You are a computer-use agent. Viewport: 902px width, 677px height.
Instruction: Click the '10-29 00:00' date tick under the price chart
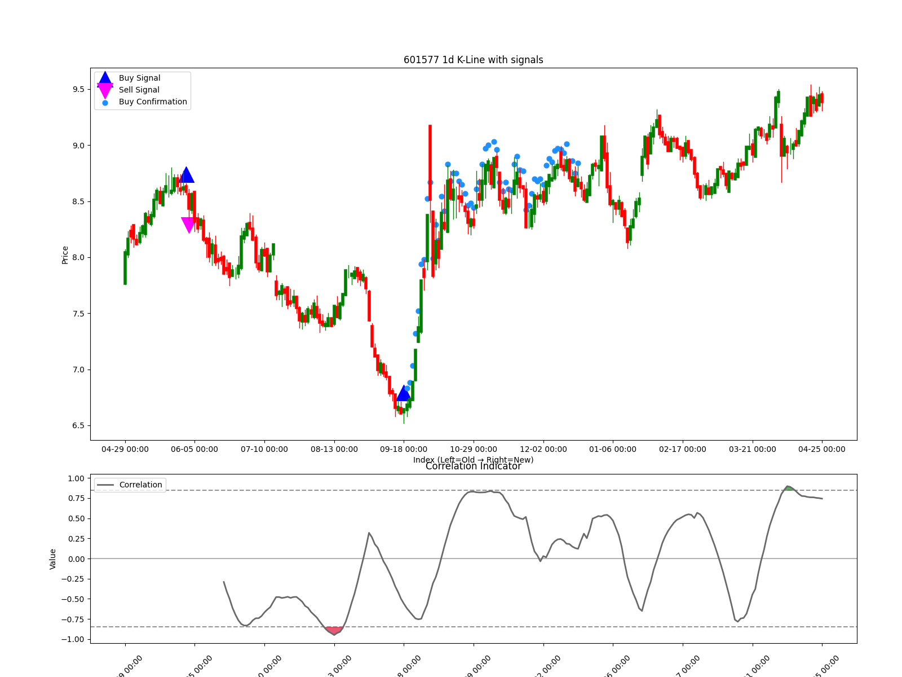[474, 450]
